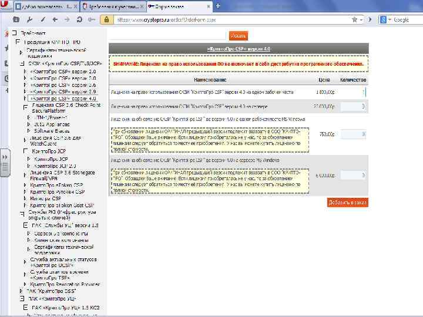The width and height of the screenshot is (423, 317).
Task: Expand side panel with double-arrow handle
Action: (x=5, y=163)
